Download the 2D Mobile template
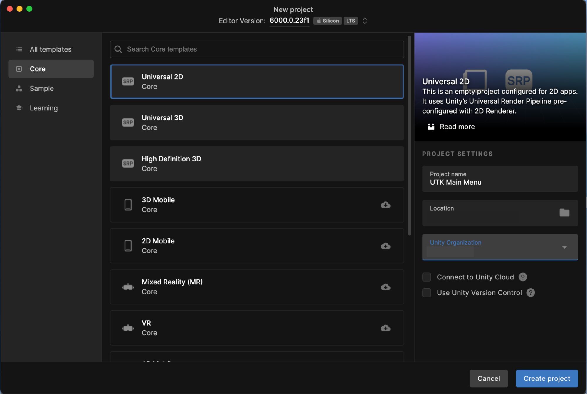The image size is (587, 394). [385, 246]
